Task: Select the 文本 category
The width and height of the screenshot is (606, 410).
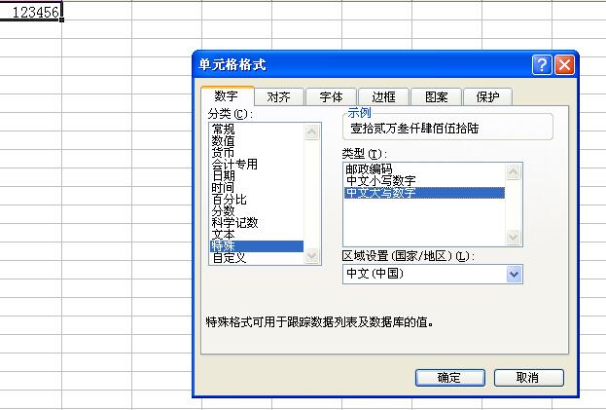Action: point(224,235)
